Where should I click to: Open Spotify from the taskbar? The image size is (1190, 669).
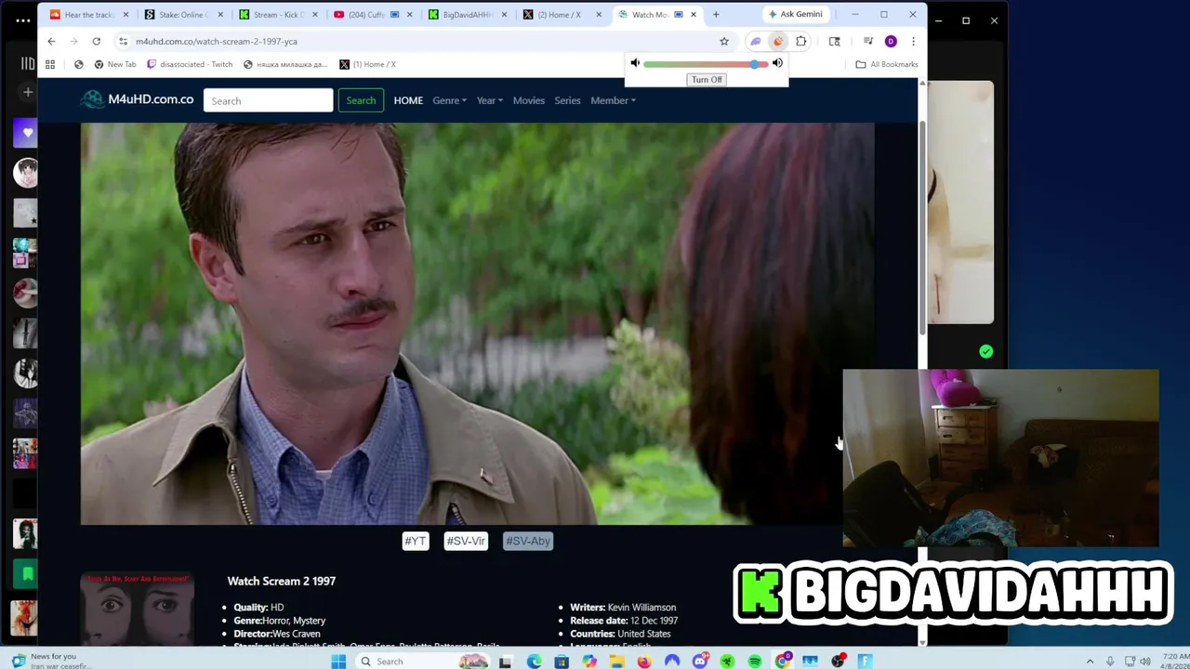point(755,661)
